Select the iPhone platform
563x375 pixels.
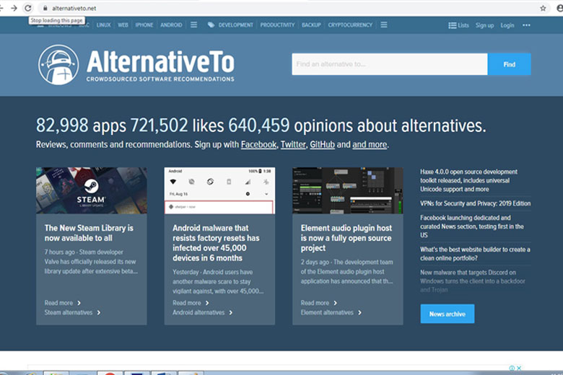pyautogui.click(x=144, y=25)
